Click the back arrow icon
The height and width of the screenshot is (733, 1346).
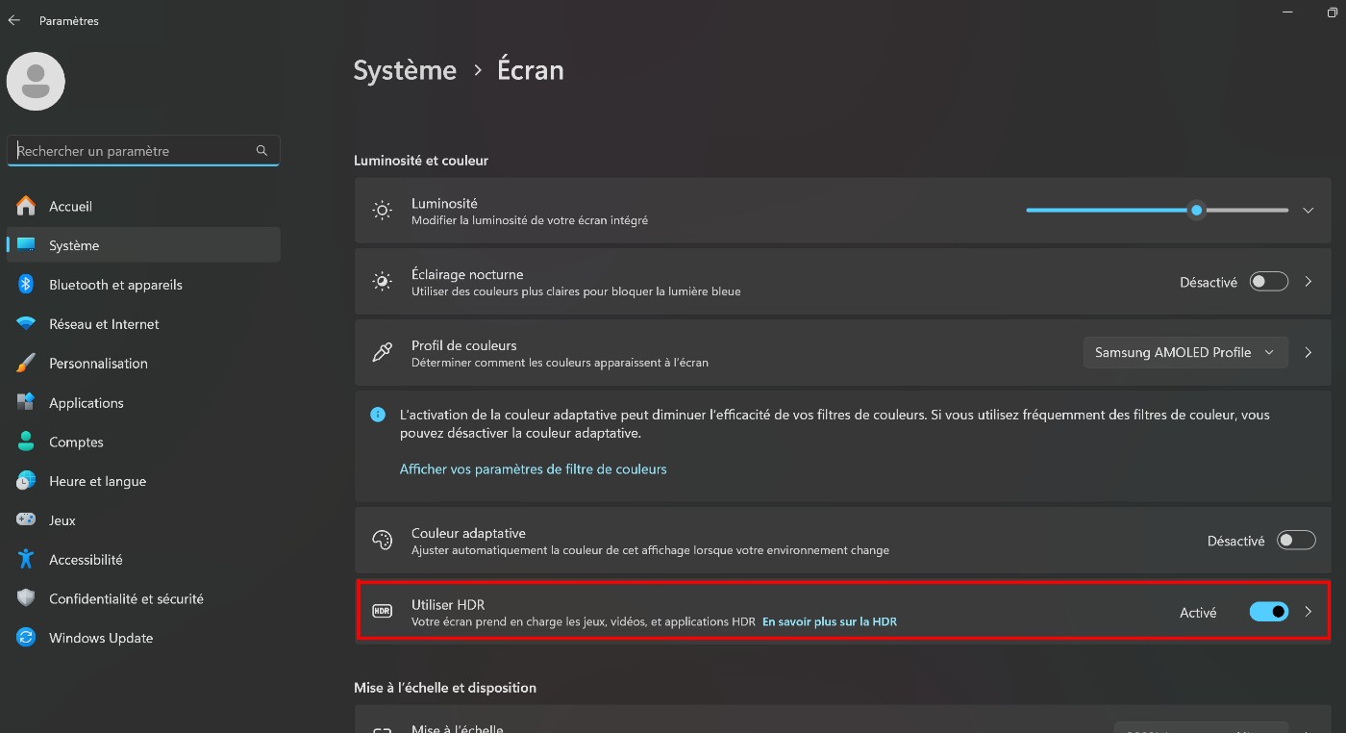click(14, 20)
